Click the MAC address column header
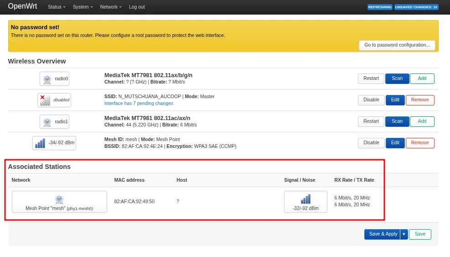The image size is (450, 257). pos(129,180)
